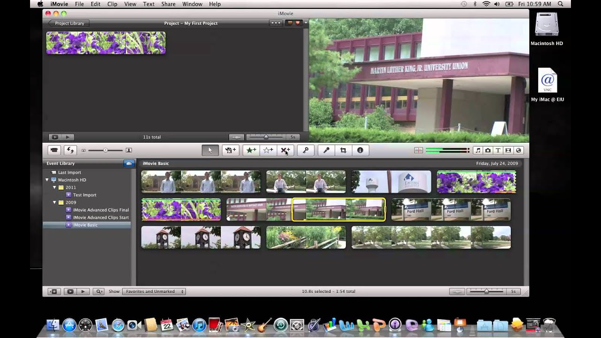Viewport: 601px width, 338px height.
Task: Open the voiceover microphone tool
Action: pyautogui.click(x=326, y=150)
